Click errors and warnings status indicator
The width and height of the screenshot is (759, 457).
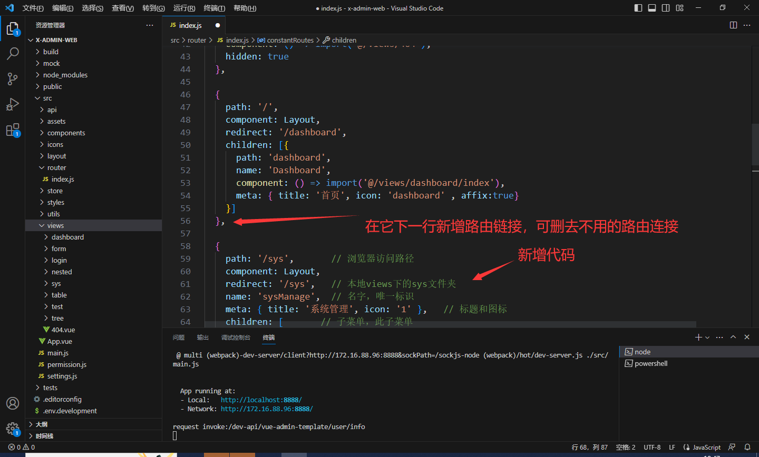pyautogui.click(x=22, y=447)
